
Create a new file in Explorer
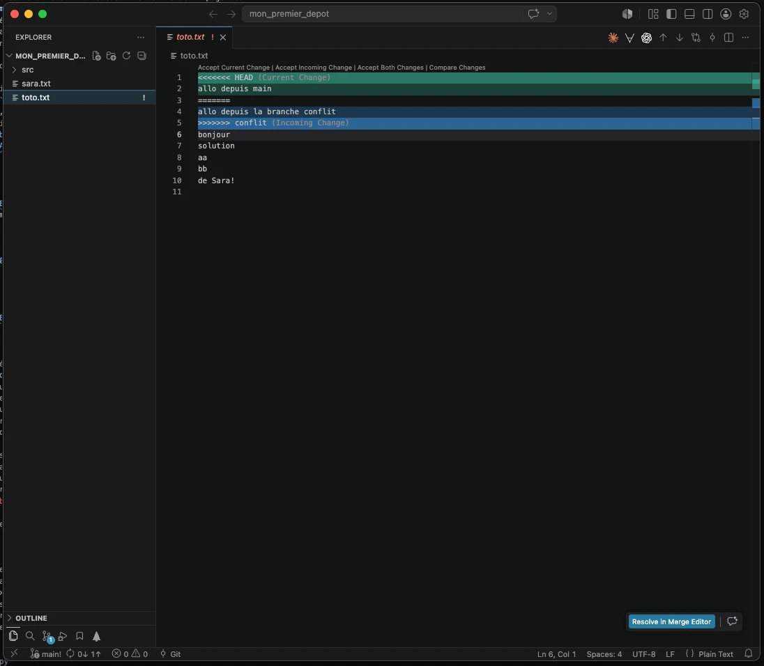coord(96,56)
